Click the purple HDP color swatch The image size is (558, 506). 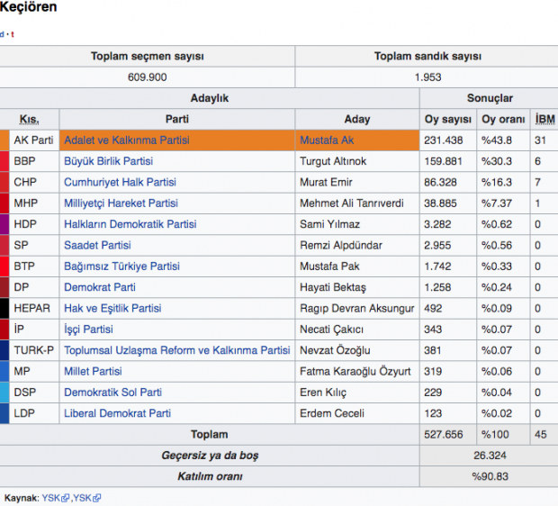(4, 224)
